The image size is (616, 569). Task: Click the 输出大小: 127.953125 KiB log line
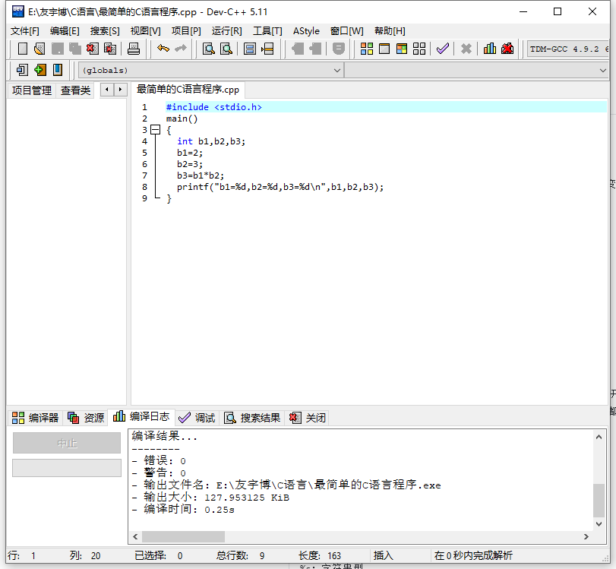tap(210, 498)
